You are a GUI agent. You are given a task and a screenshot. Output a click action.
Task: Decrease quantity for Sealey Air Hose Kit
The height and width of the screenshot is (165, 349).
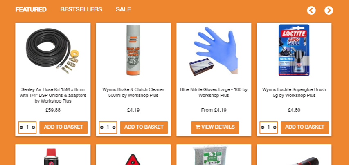coord(21,127)
